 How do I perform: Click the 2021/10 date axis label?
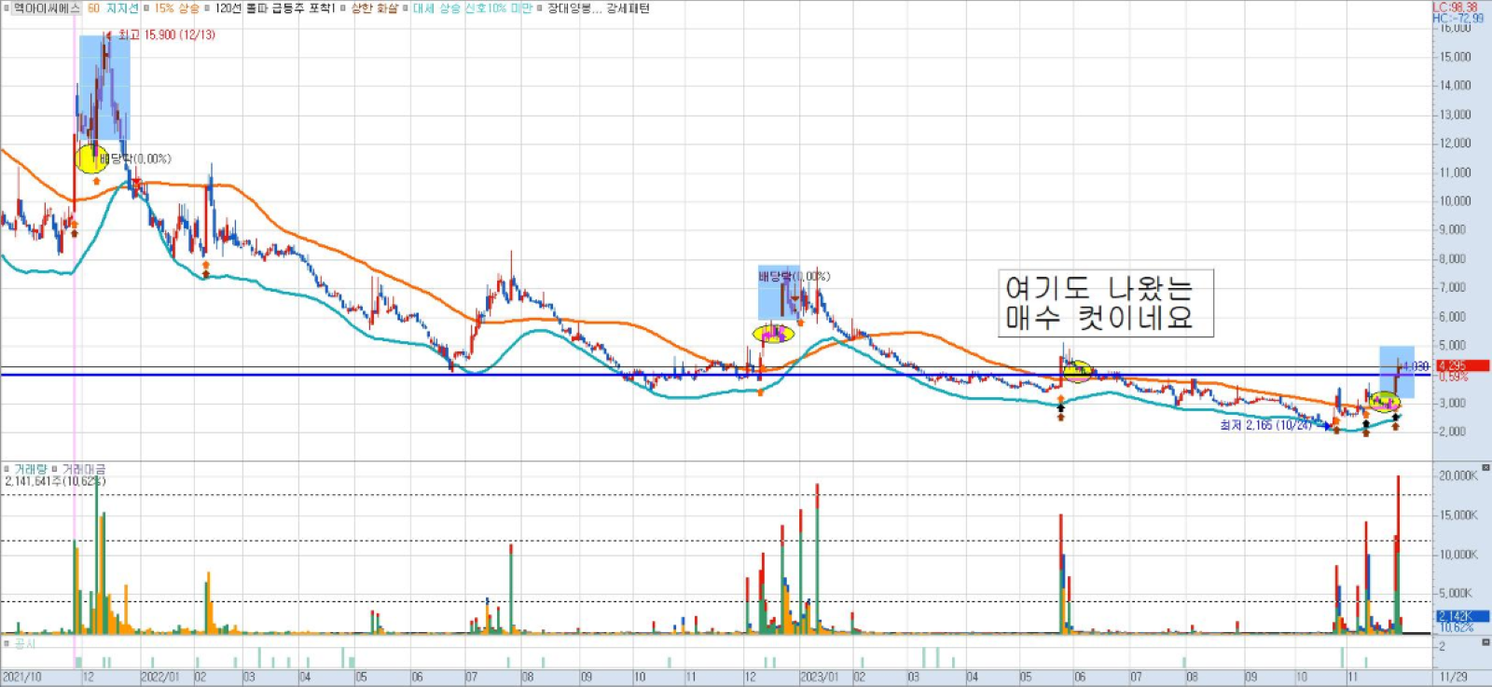tap(21, 677)
